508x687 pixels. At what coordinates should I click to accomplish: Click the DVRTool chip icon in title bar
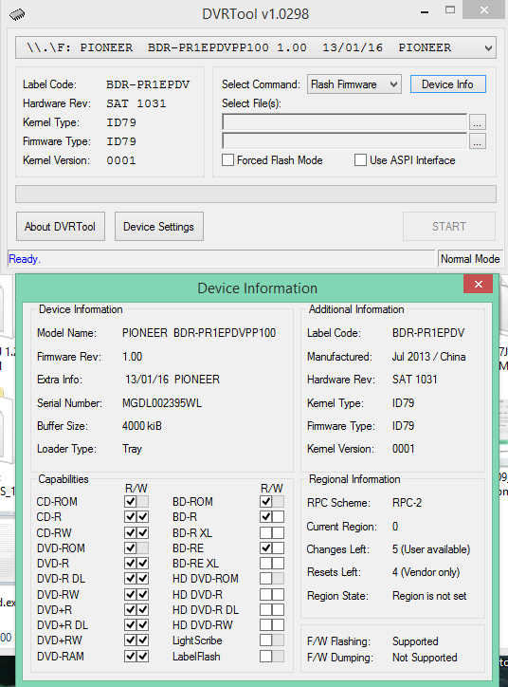(17, 14)
